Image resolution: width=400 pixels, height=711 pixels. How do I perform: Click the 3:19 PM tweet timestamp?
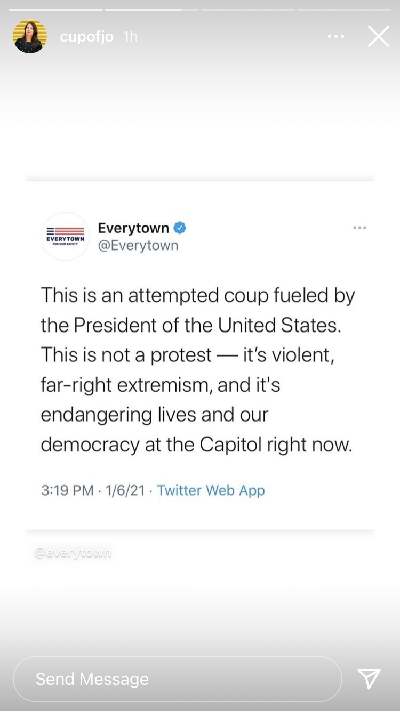(67, 490)
